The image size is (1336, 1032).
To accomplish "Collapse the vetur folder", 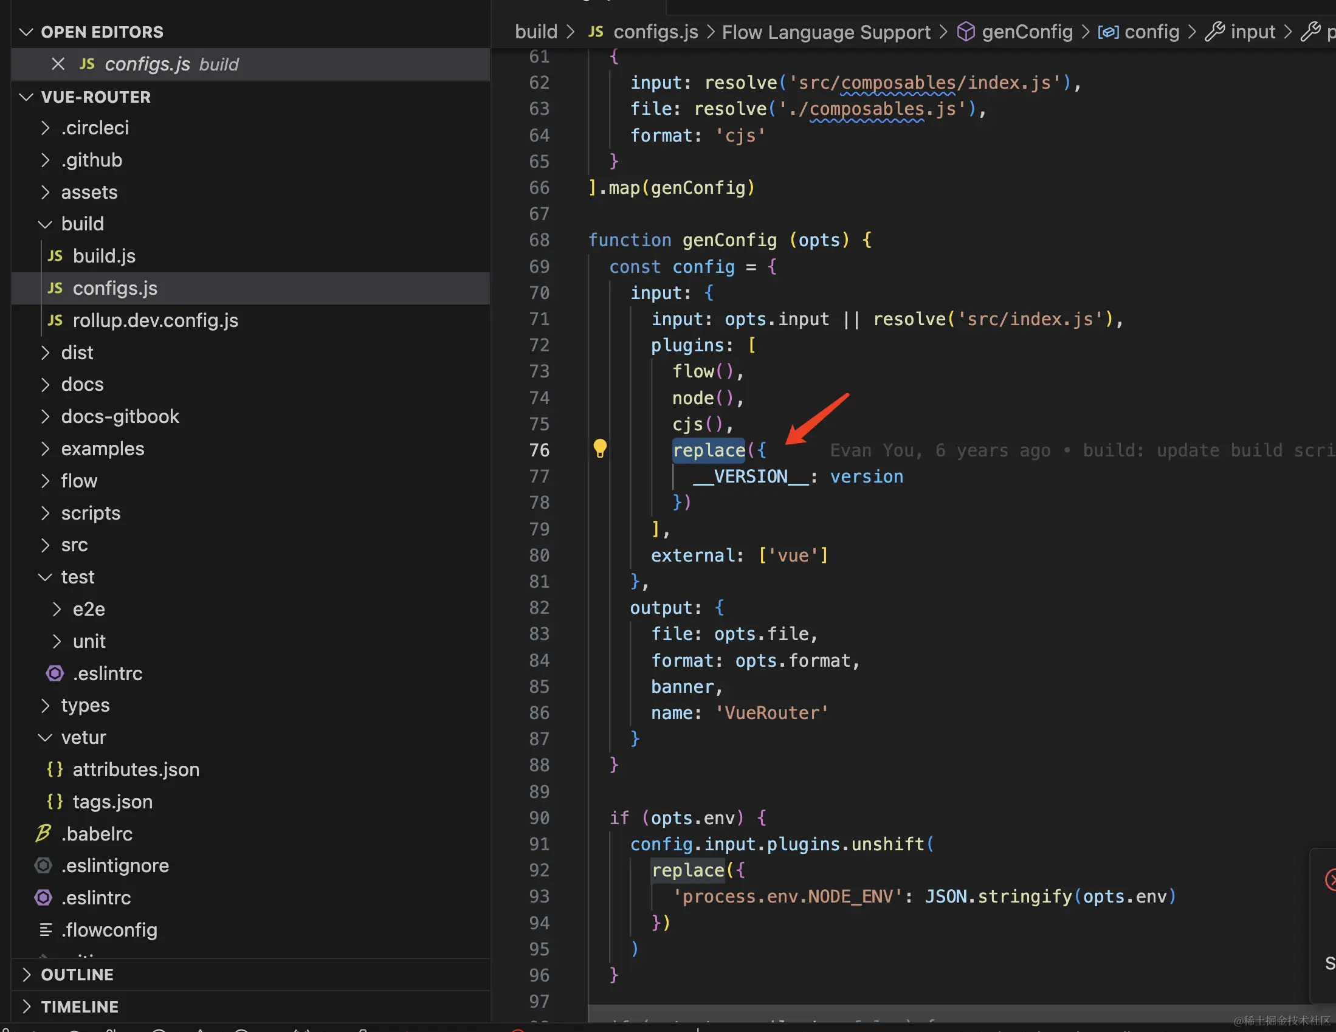I will [x=83, y=738].
